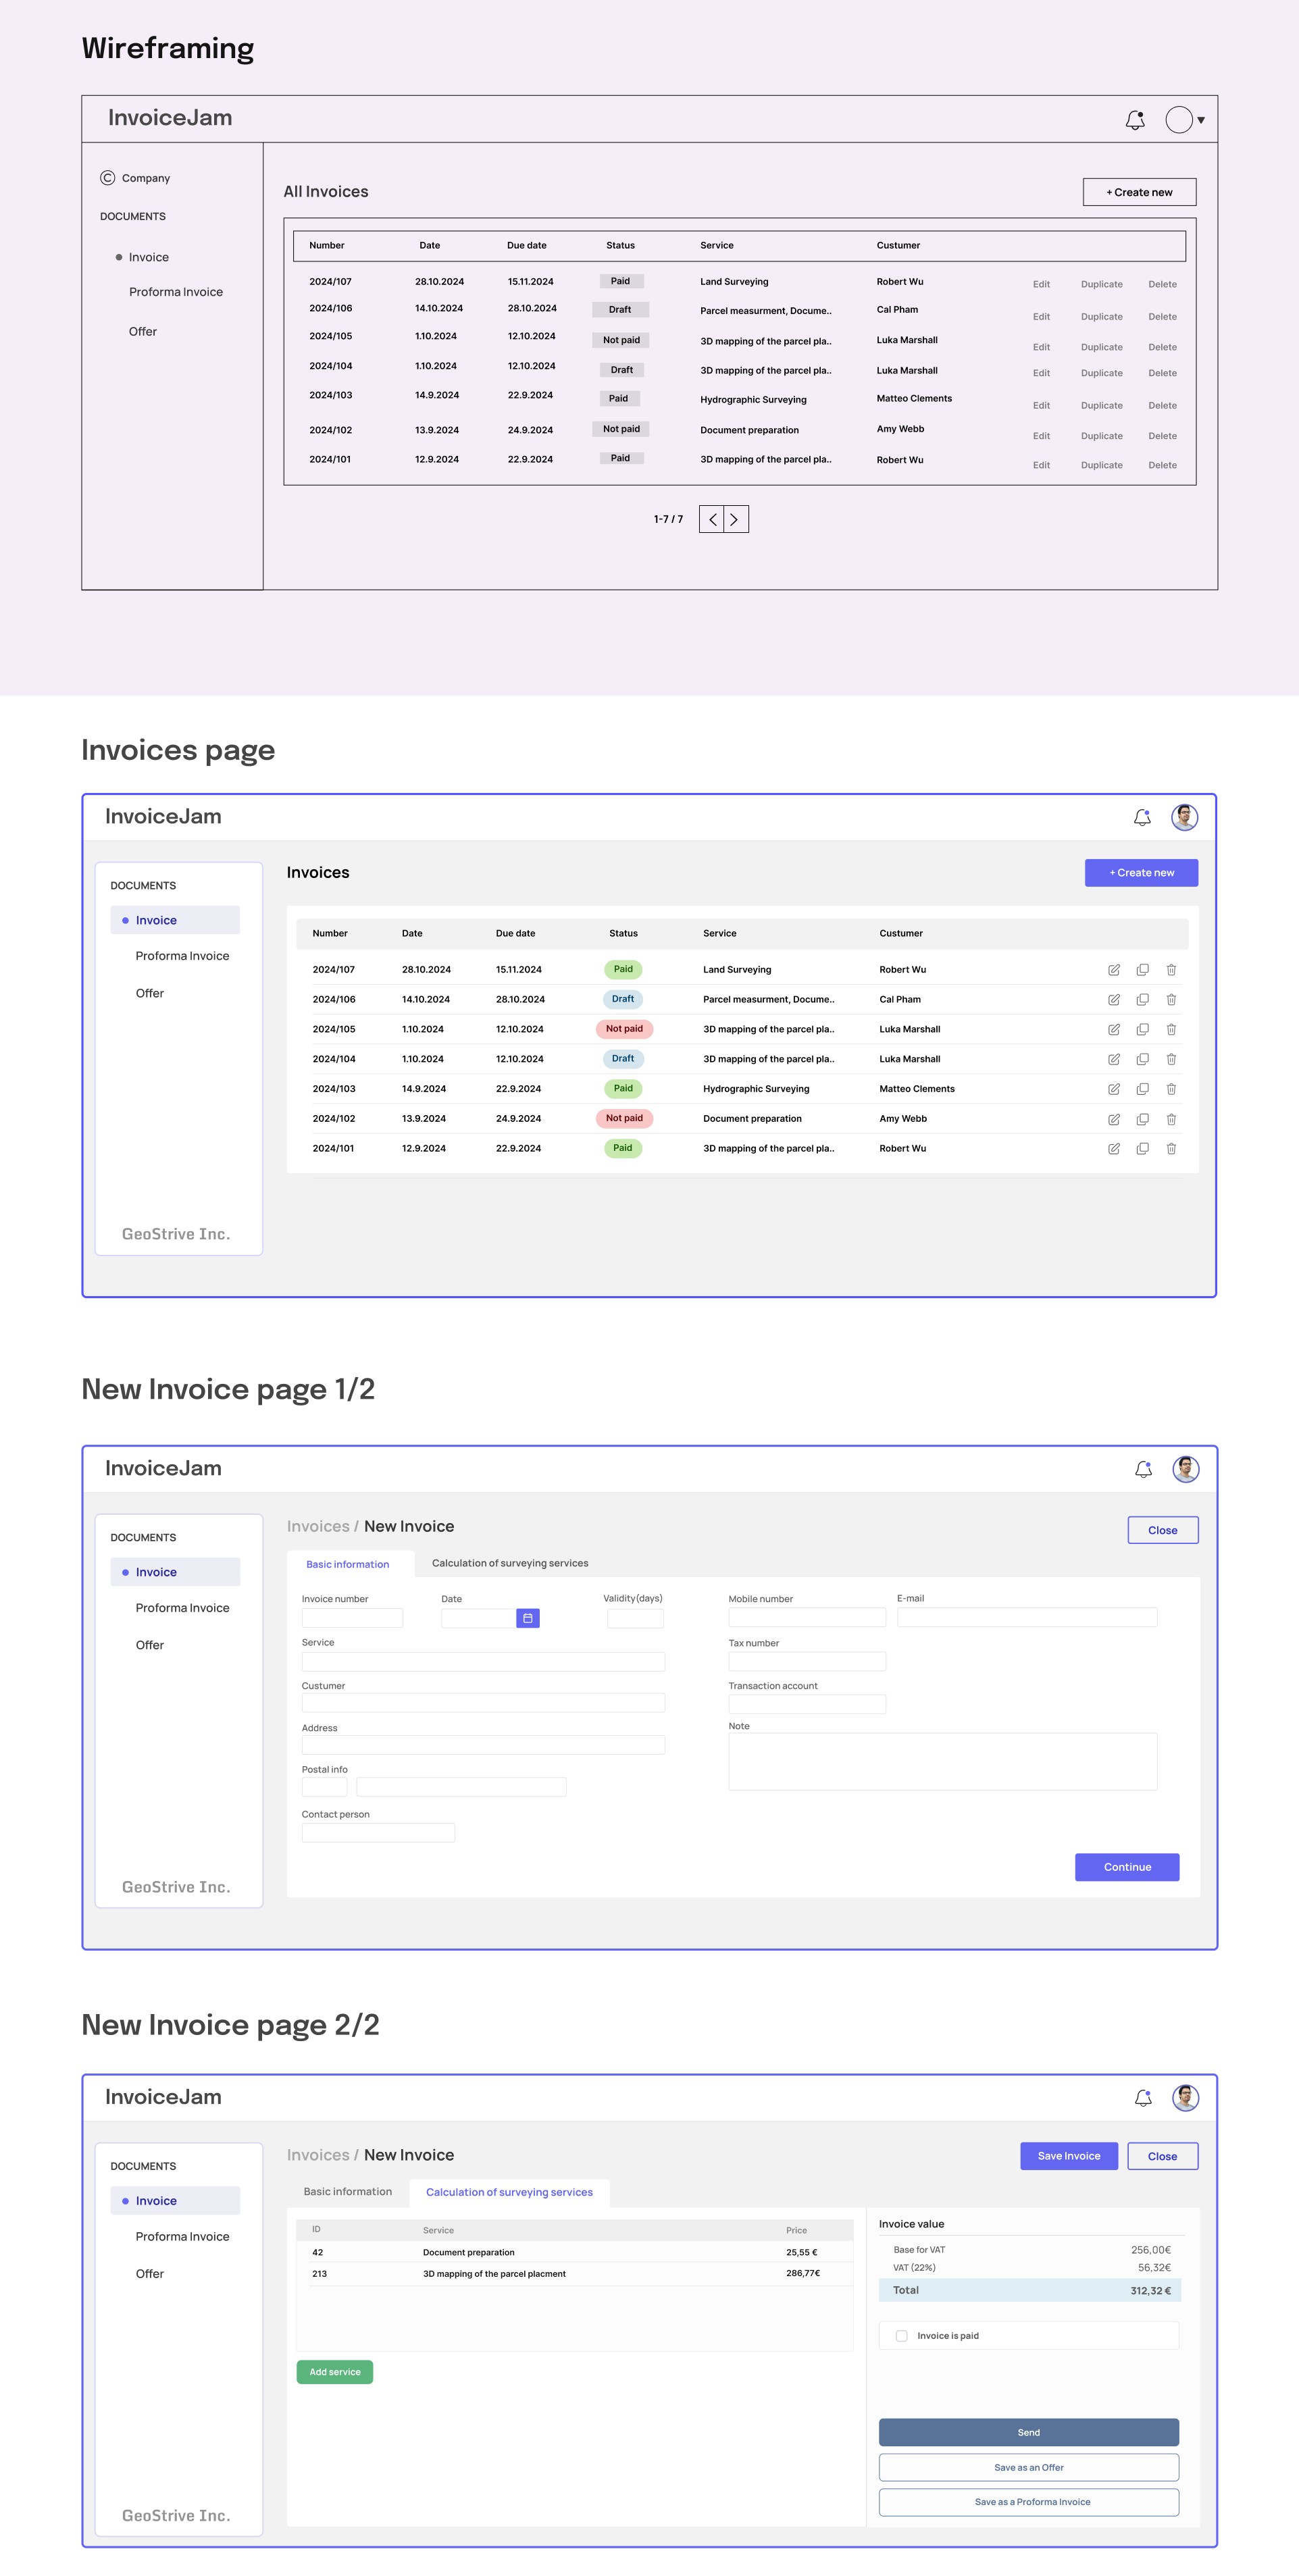Screen dimensions: 1299x2576
Task: Click the green Add service button
Action: (x=335, y=2372)
